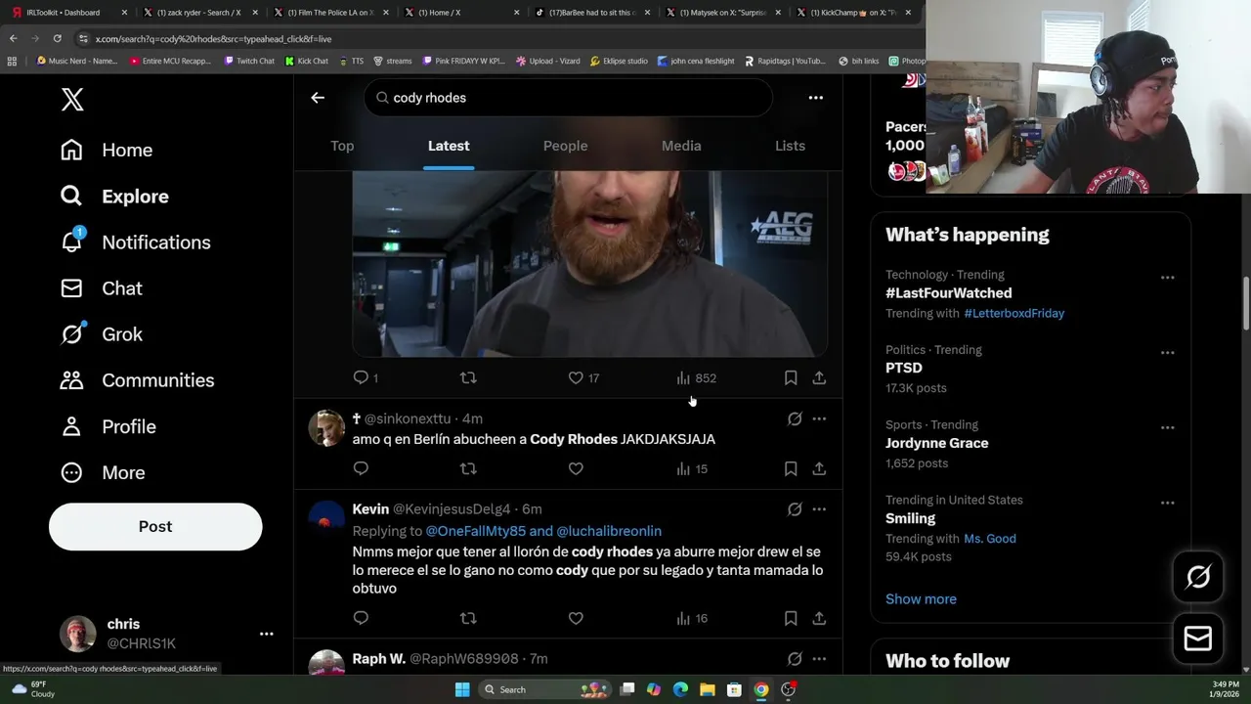Open more menu on @sinkonexttu post
The width and height of the screenshot is (1251, 704).
(819, 418)
